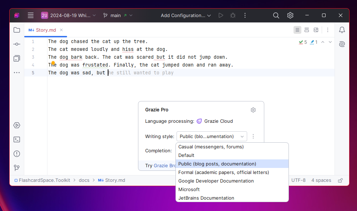The image size is (357, 211).
Task: Open the main branch dropdown
Action: click(x=118, y=15)
